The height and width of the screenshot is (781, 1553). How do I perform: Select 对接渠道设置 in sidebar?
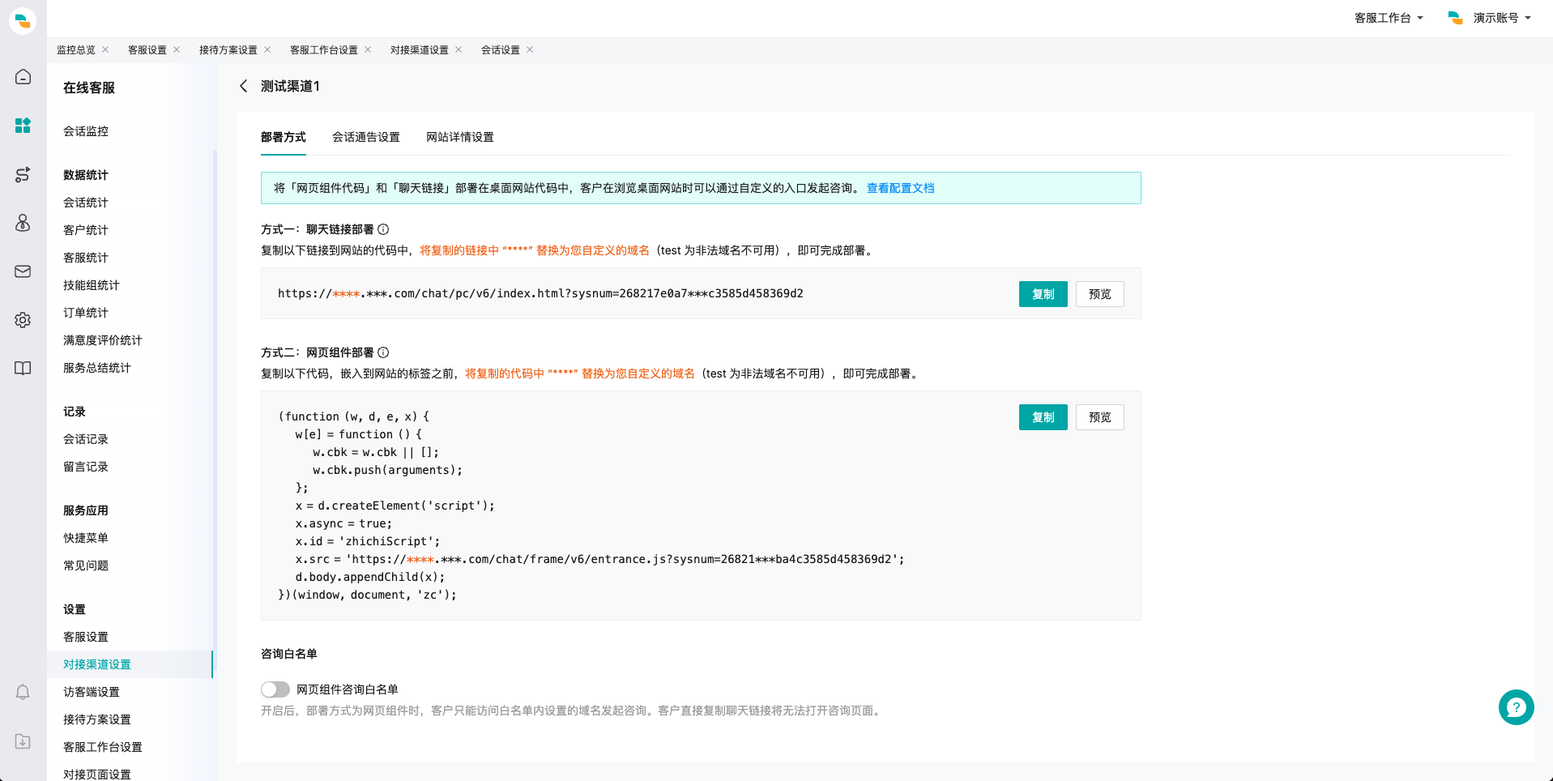tap(97, 664)
